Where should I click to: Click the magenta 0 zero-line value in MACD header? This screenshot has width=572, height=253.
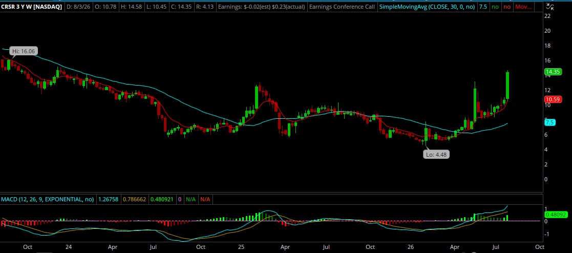(x=180, y=199)
